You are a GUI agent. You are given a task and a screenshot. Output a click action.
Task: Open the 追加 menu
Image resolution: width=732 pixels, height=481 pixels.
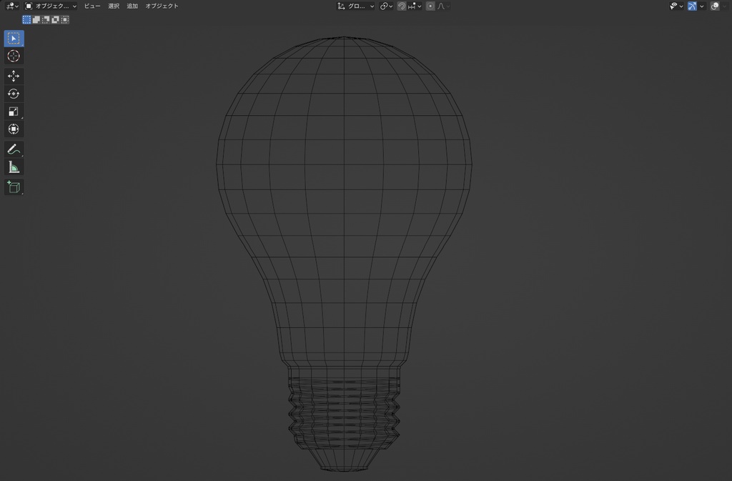132,6
